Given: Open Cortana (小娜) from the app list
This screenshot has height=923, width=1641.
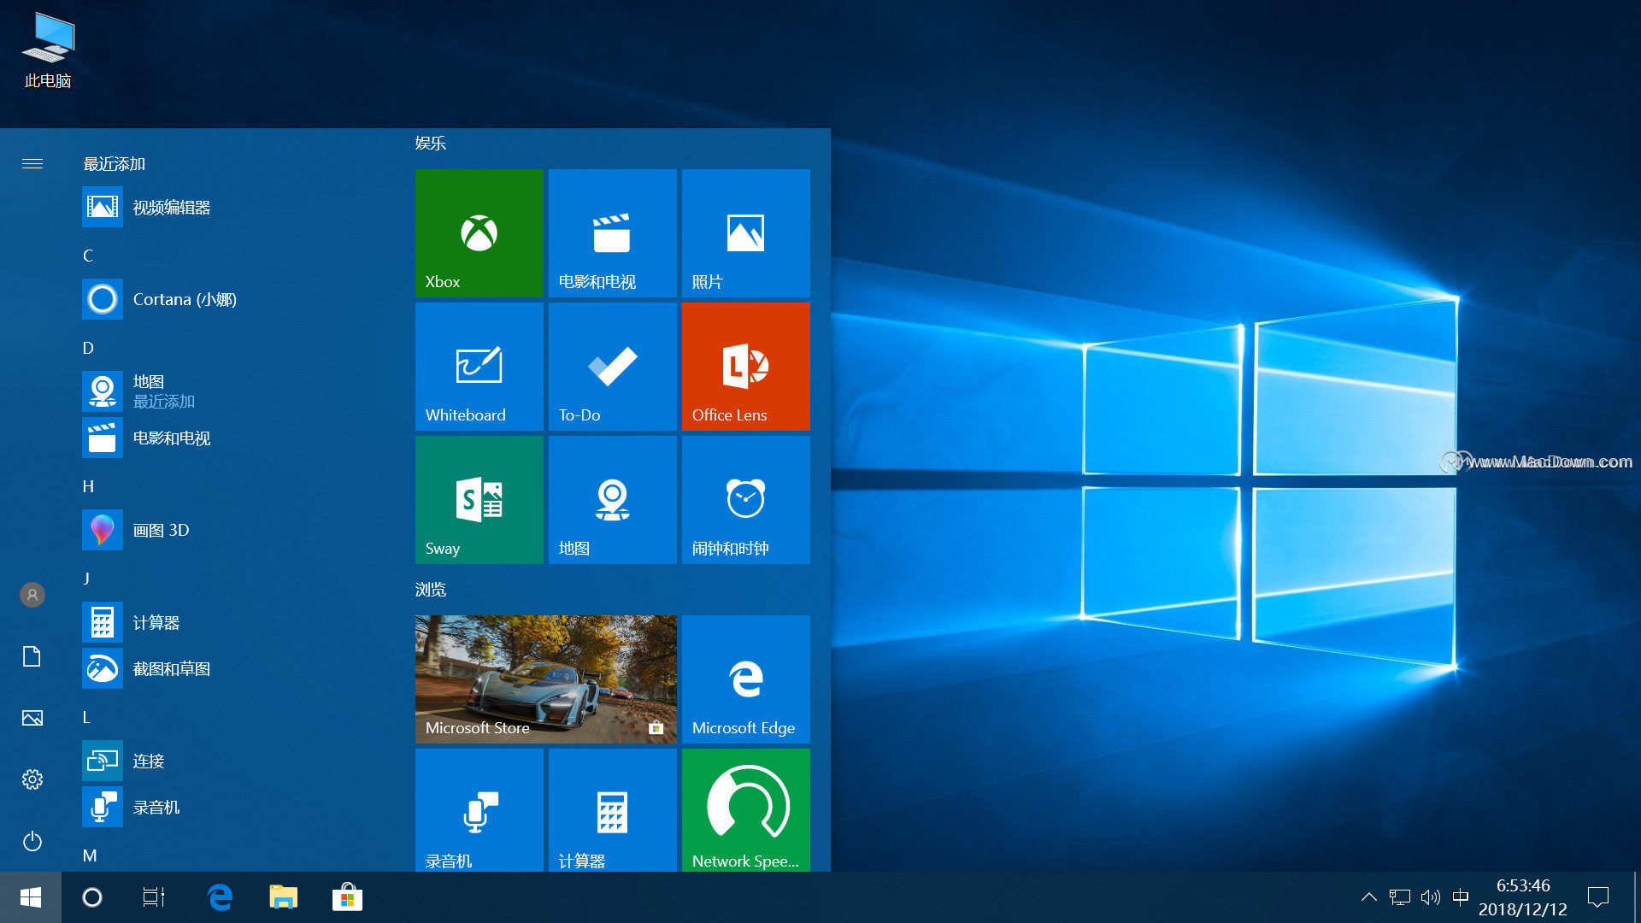Looking at the screenshot, I should (184, 299).
